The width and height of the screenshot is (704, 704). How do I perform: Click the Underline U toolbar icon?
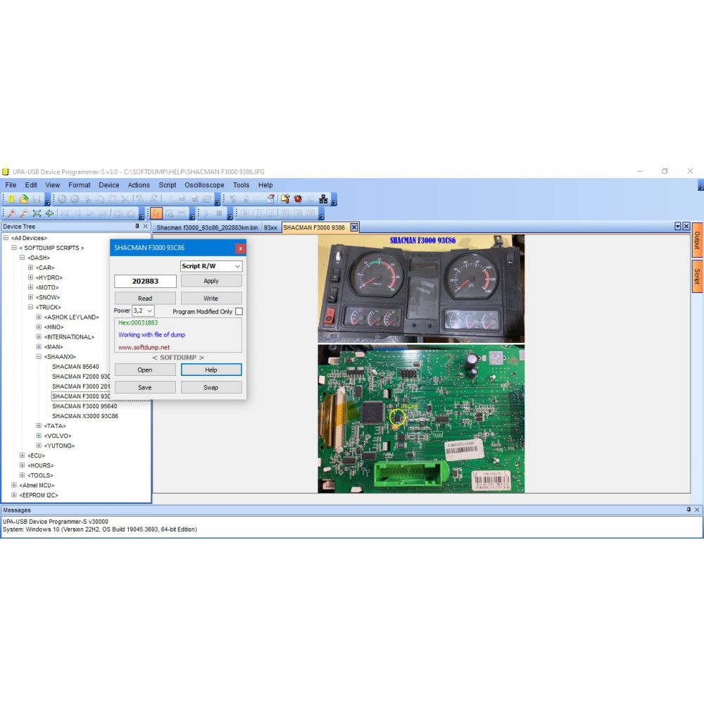[x=270, y=213]
